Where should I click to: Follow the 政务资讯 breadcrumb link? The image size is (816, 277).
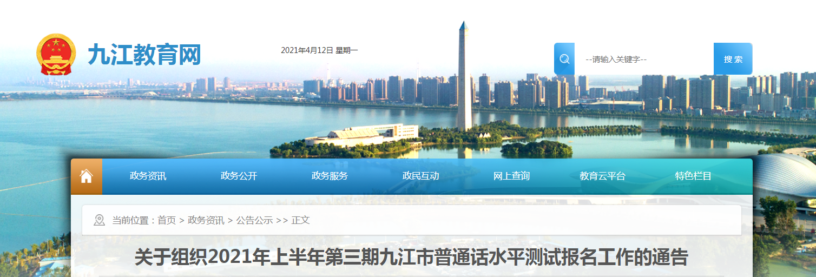click(206, 220)
